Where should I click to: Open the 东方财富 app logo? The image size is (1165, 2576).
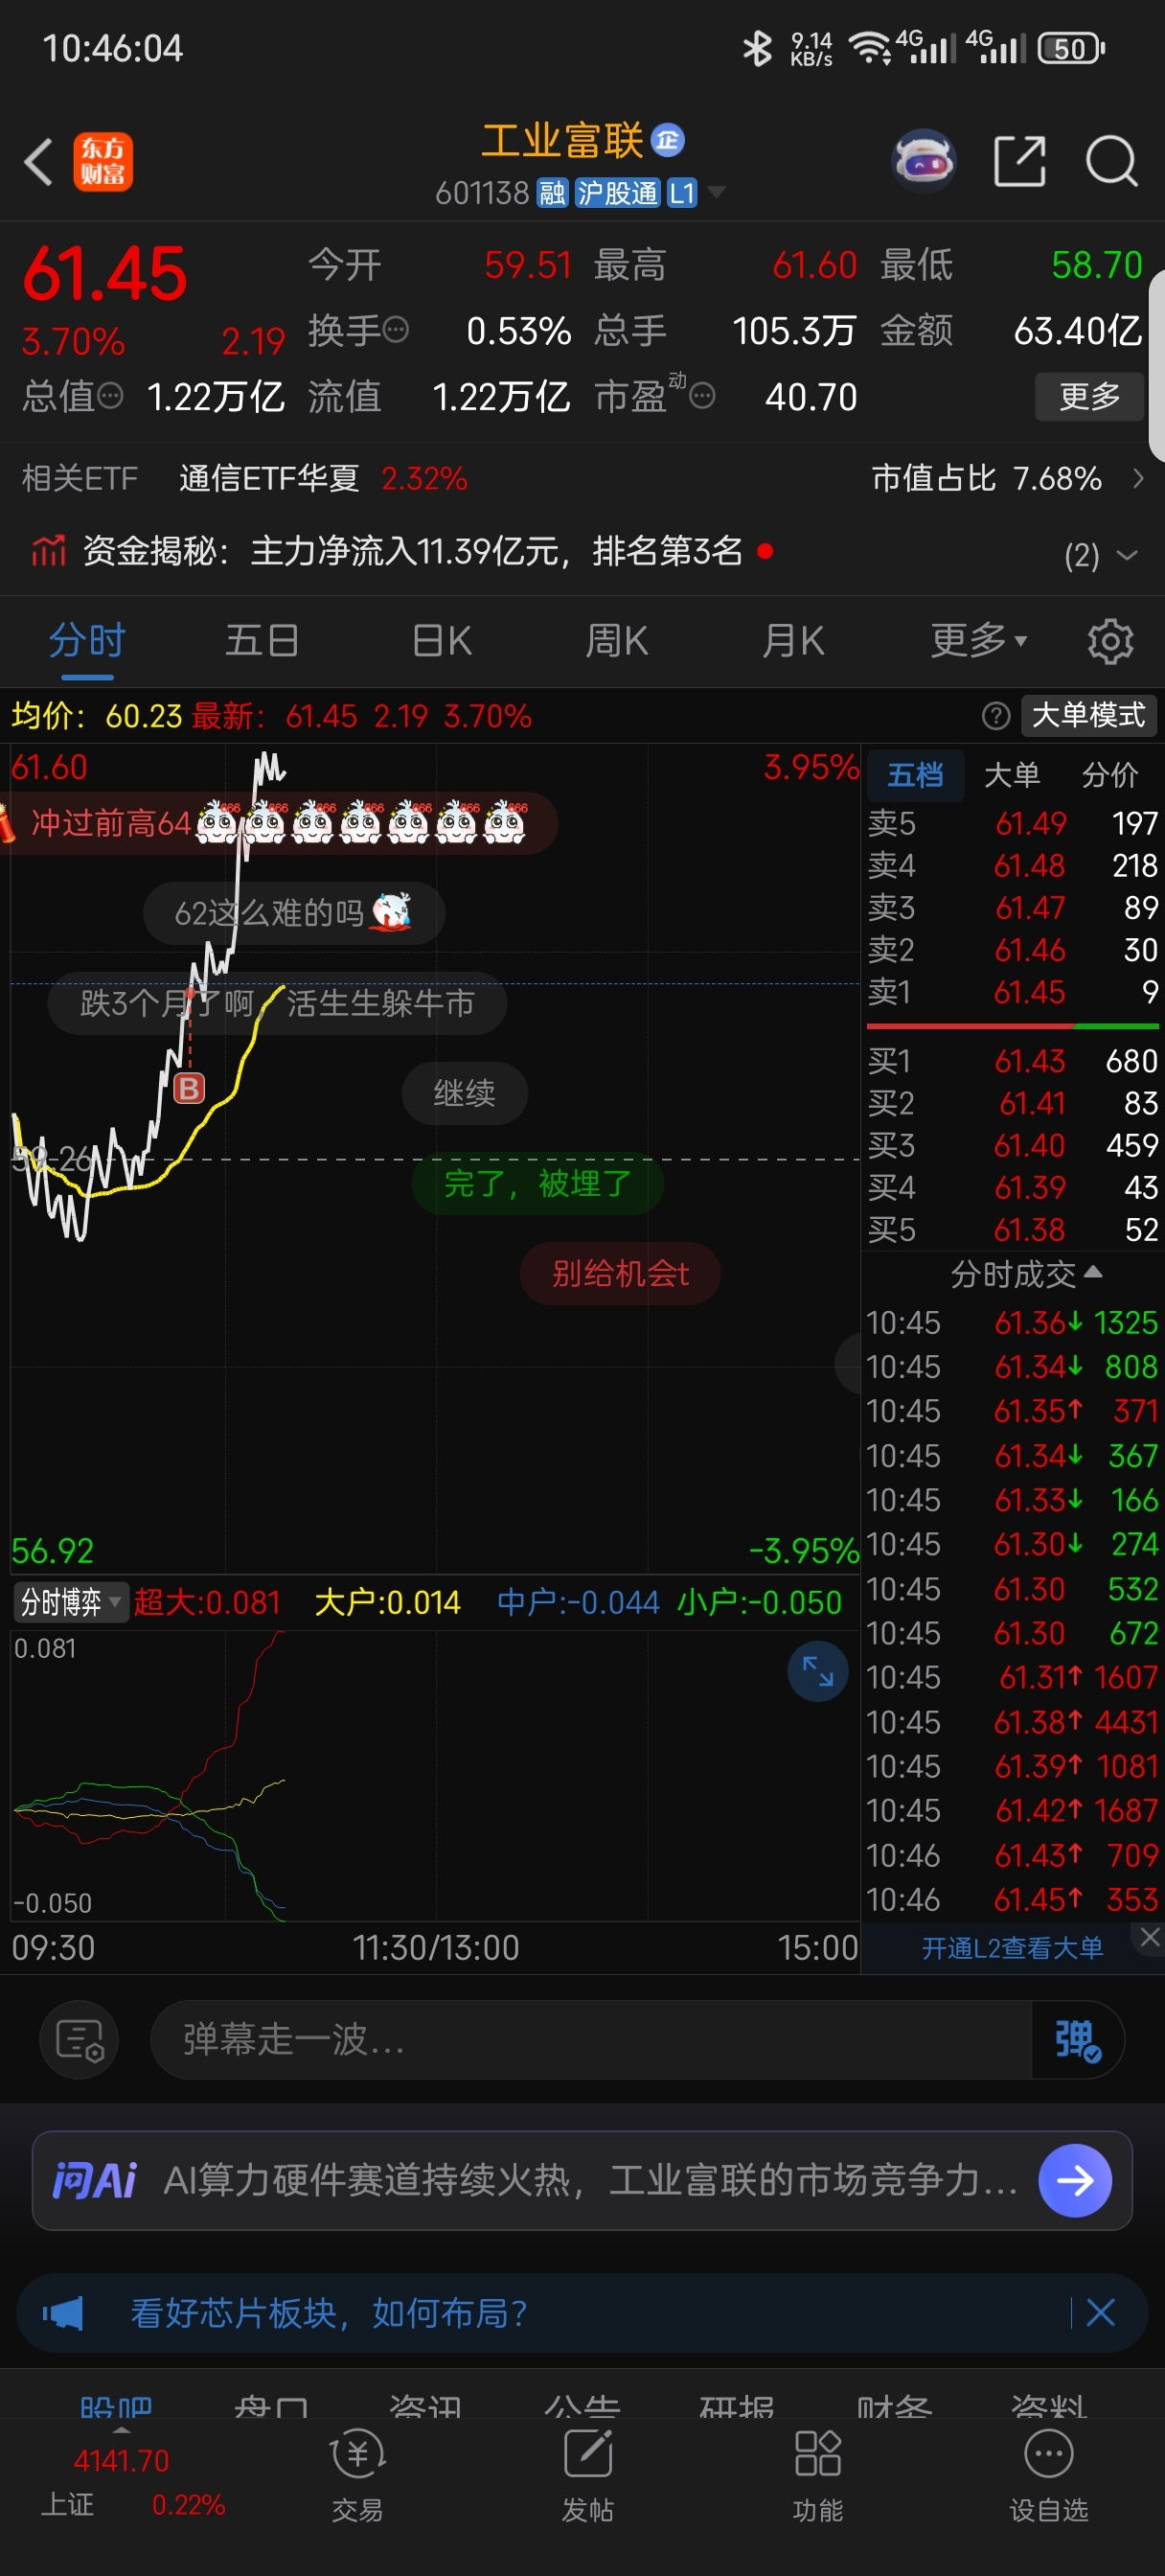click(103, 162)
